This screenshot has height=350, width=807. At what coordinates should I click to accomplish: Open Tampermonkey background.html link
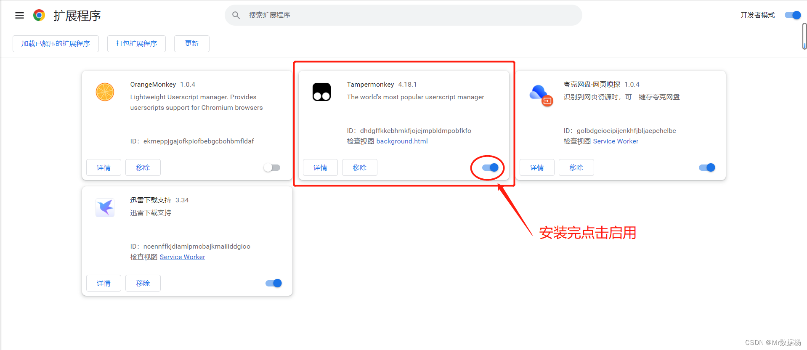(402, 141)
